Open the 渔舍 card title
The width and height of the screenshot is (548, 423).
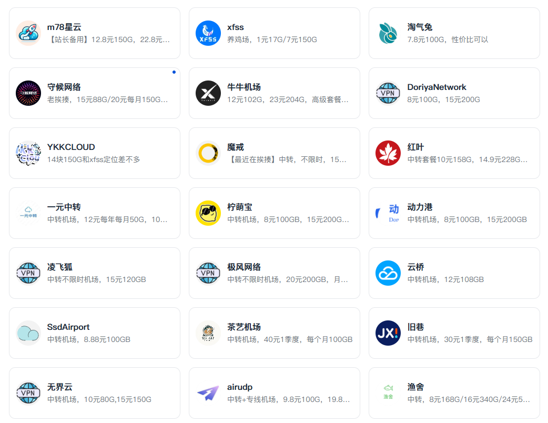[x=415, y=387]
